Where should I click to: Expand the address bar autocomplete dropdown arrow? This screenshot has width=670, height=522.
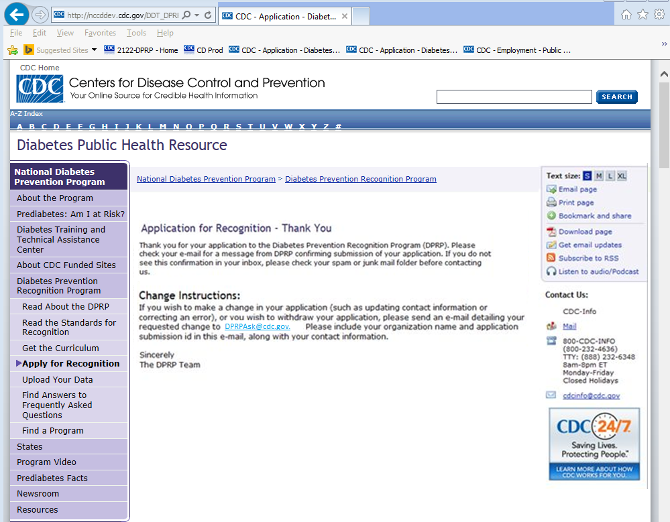tap(197, 15)
